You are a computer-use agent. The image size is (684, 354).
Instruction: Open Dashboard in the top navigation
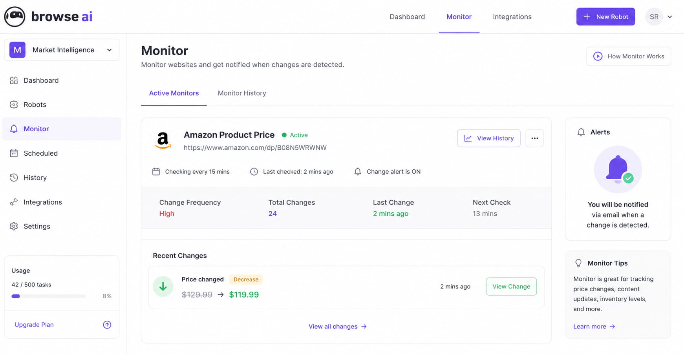(407, 17)
